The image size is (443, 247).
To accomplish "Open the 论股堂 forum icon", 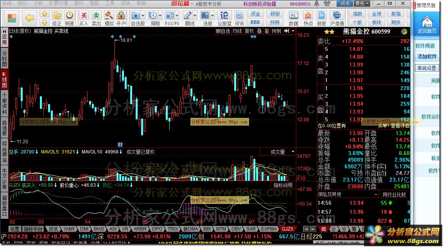I will click(x=224, y=15).
